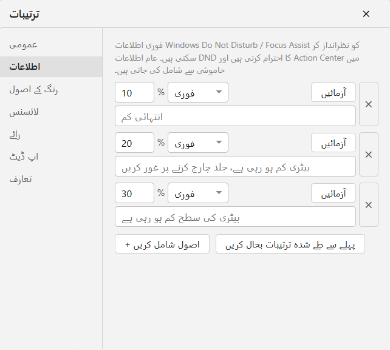
Task: Edit the message field starting بیٹری کم ہو رہی ہے
Action: 235,166
